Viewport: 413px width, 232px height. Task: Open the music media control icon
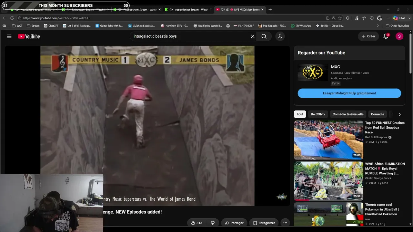point(357,18)
